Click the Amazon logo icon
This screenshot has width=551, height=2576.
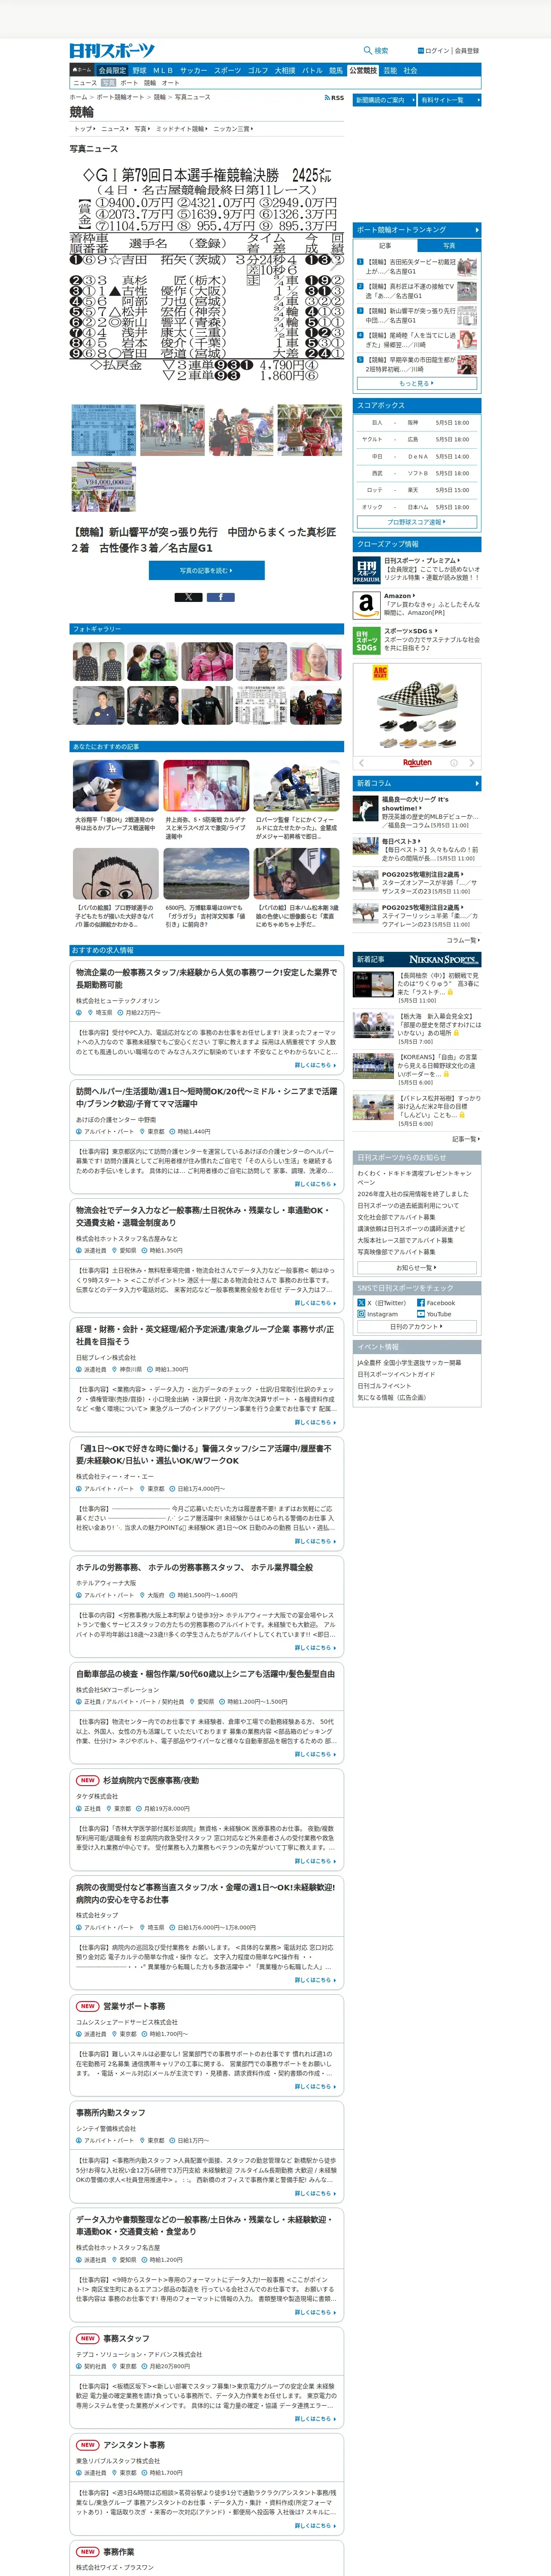(366, 605)
